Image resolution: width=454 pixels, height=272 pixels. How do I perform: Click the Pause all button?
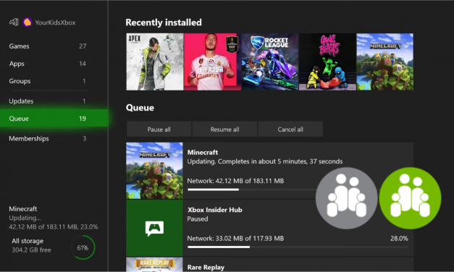(159, 129)
